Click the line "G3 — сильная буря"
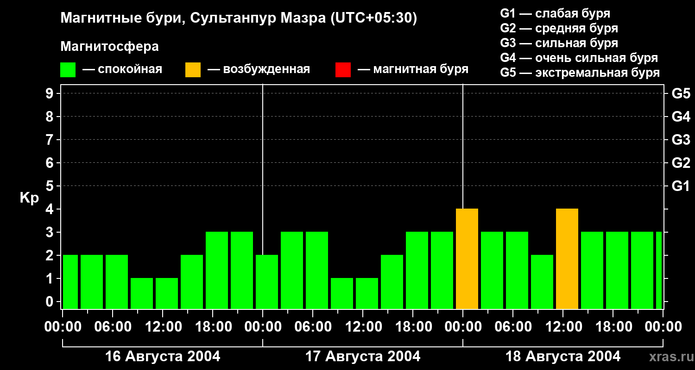695x370 pixels. (x=559, y=43)
